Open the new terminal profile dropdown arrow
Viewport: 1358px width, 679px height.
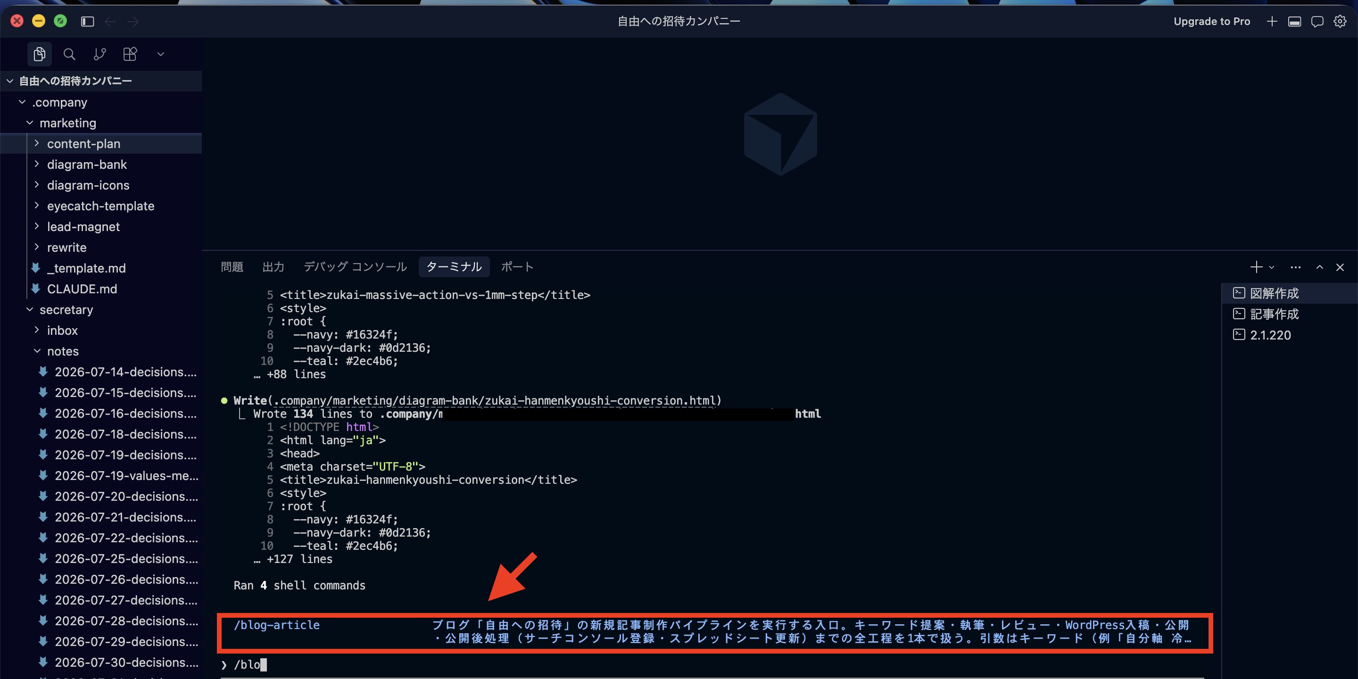pyautogui.click(x=1272, y=267)
